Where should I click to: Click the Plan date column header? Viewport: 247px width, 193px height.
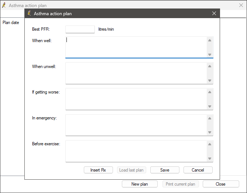(11, 23)
